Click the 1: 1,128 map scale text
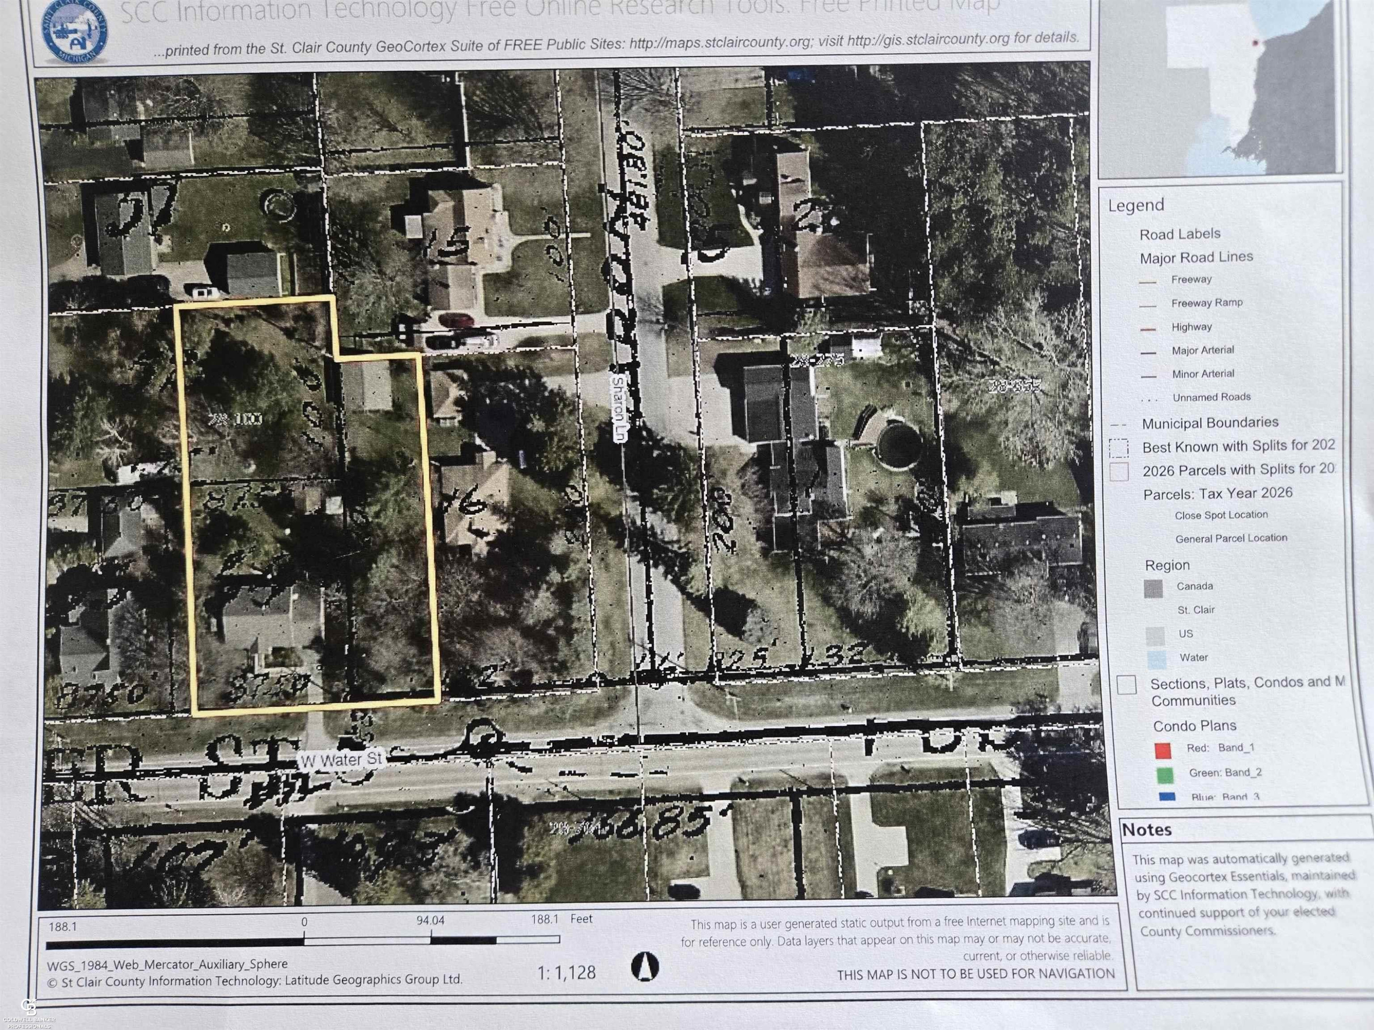The width and height of the screenshot is (1374, 1030). pyautogui.click(x=566, y=972)
